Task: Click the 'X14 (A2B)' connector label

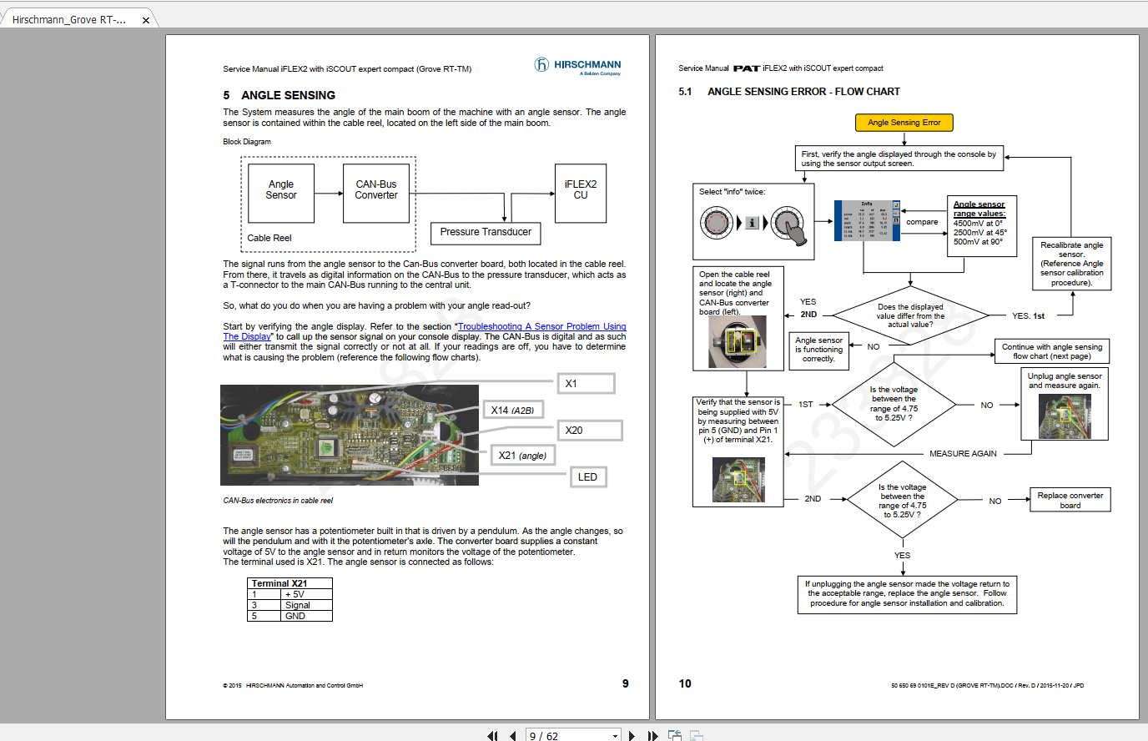Action: click(512, 411)
